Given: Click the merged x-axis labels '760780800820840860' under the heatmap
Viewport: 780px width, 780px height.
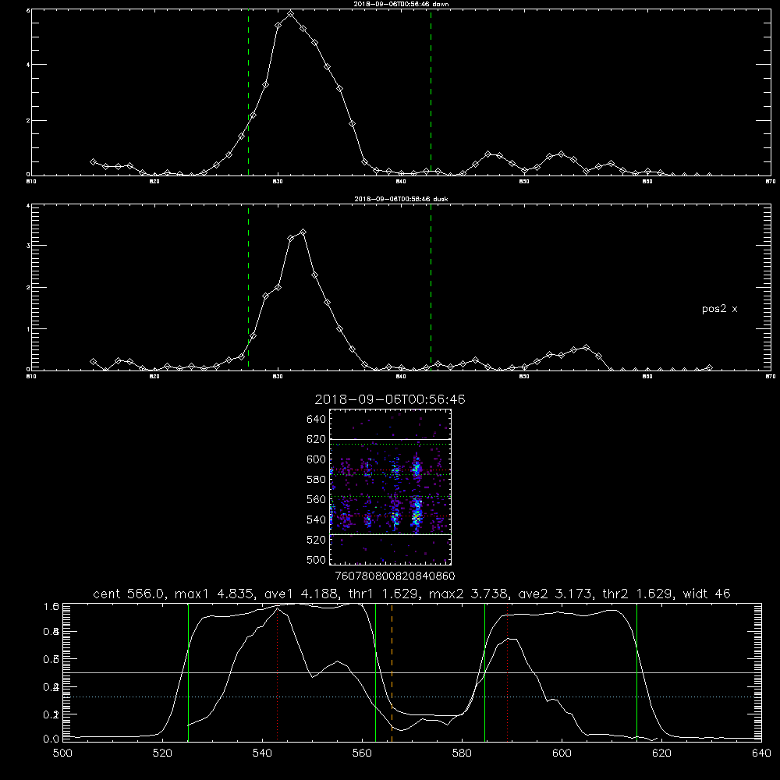Looking at the screenshot, I should point(395,576).
